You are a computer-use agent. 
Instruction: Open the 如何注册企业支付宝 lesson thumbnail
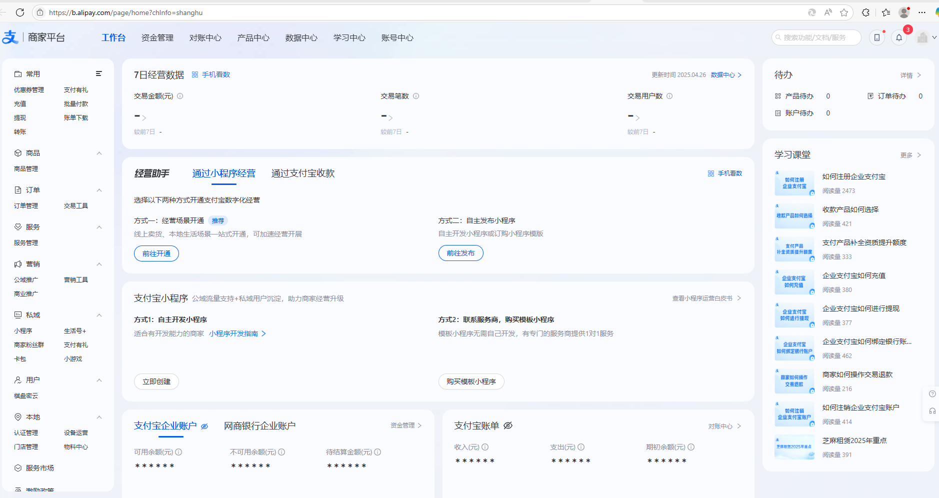pyautogui.click(x=794, y=183)
